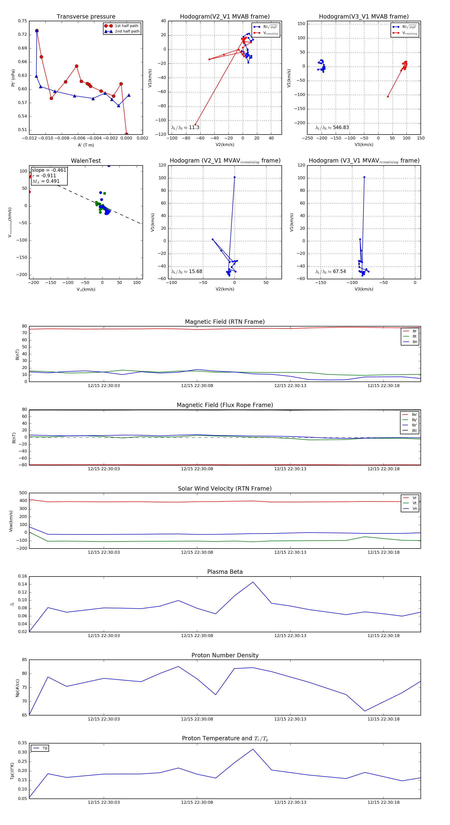The image size is (450, 825).
Task: Click the "Plasma Beta" plot title
Action: (225, 572)
